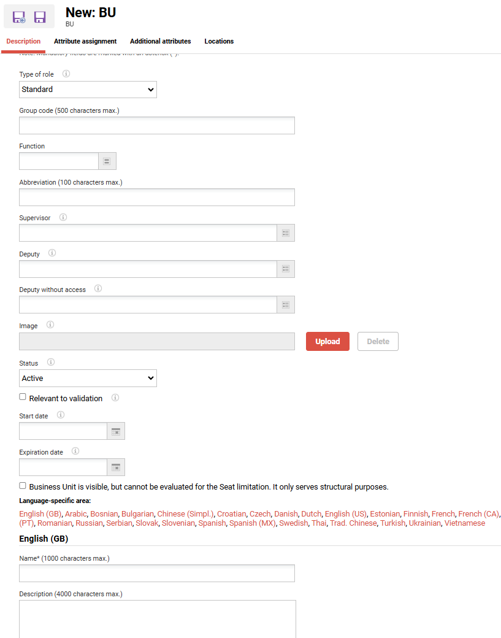
Task: Click into the Group code input field
Action: [x=156, y=126]
